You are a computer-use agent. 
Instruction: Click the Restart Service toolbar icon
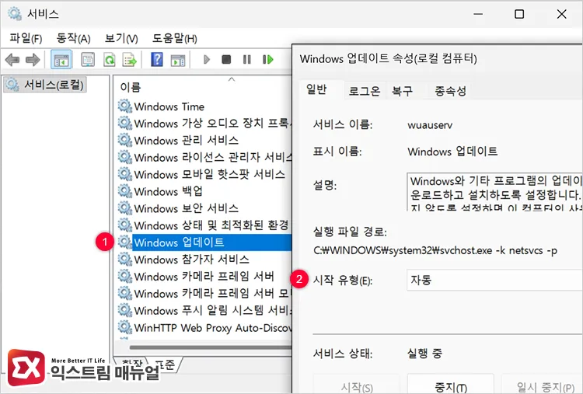click(267, 60)
